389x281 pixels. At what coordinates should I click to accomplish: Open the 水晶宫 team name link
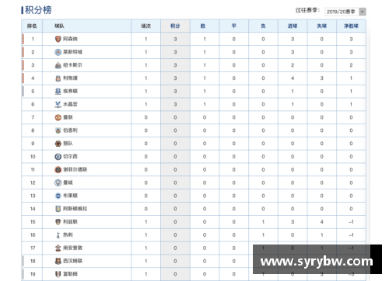70,104
